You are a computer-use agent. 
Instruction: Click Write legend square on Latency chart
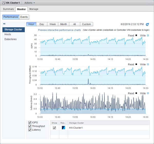pyautogui.click(x=148, y=93)
